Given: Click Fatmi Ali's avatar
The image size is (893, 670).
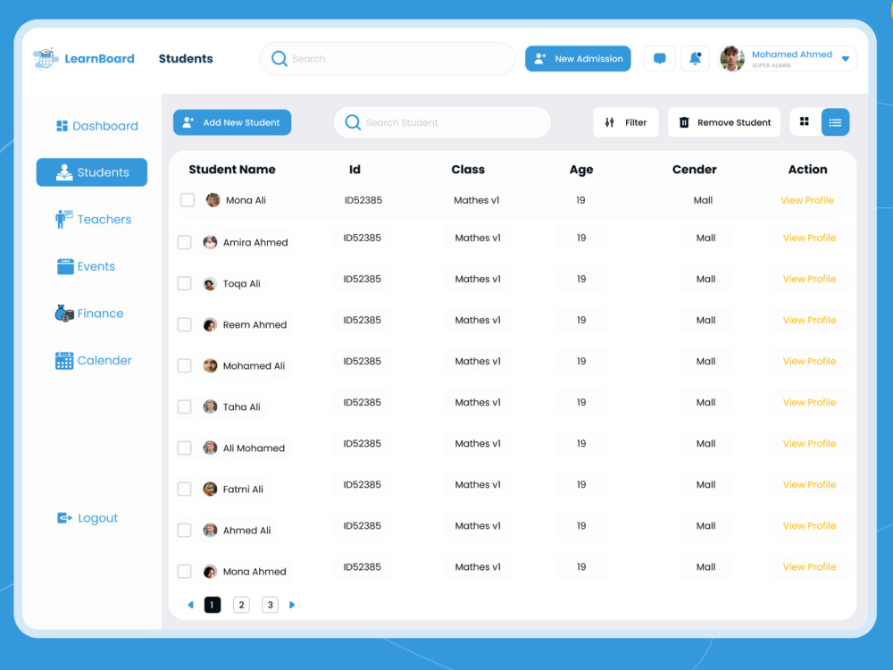Looking at the screenshot, I should (x=210, y=489).
